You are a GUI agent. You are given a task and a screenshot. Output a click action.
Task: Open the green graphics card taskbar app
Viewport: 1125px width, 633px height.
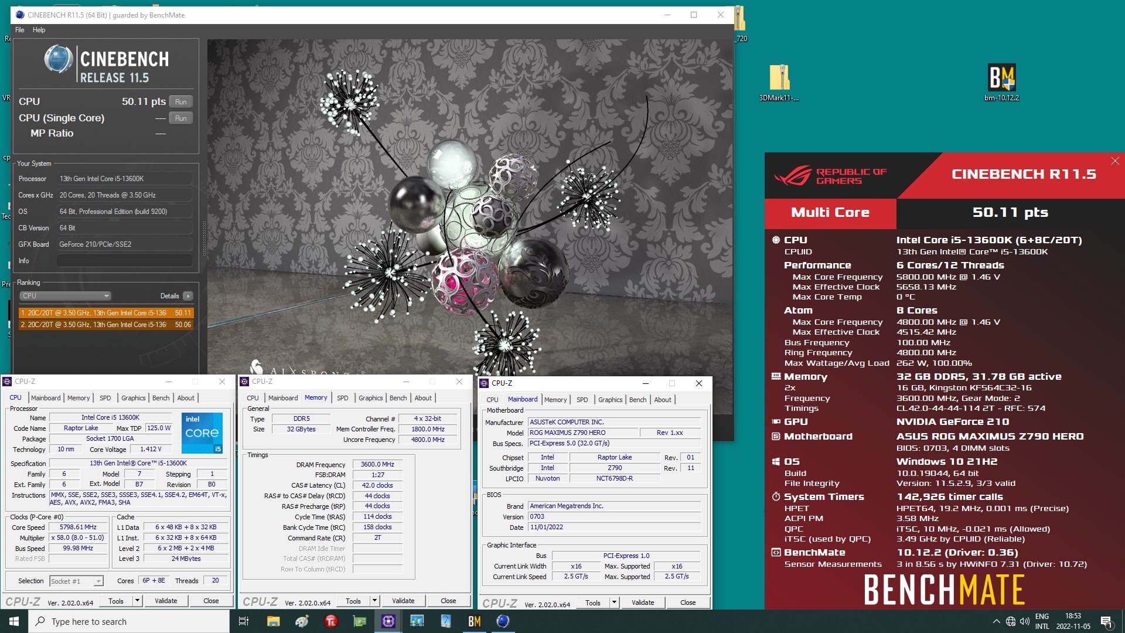click(x=359, y=621)
